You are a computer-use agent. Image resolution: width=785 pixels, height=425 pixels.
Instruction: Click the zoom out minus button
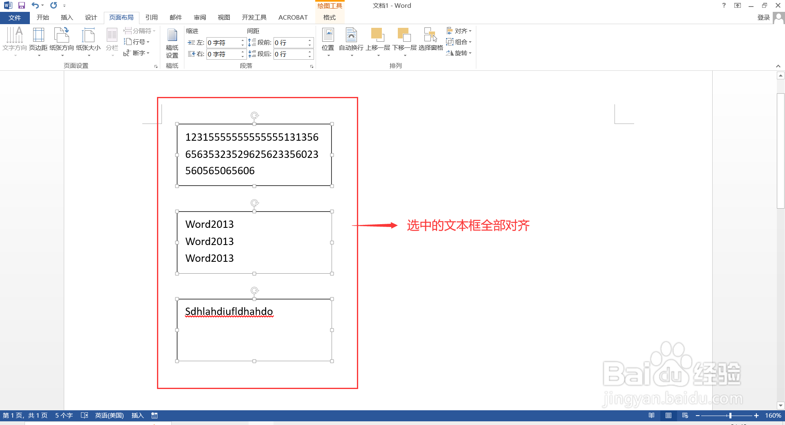(x=698, y=415)
